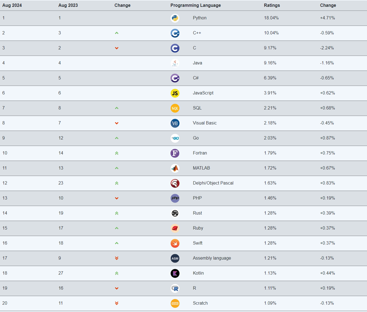Click the Aug 2024 column header
The height and width of the screenshot is (312, 367).
[x=12, y=5]
